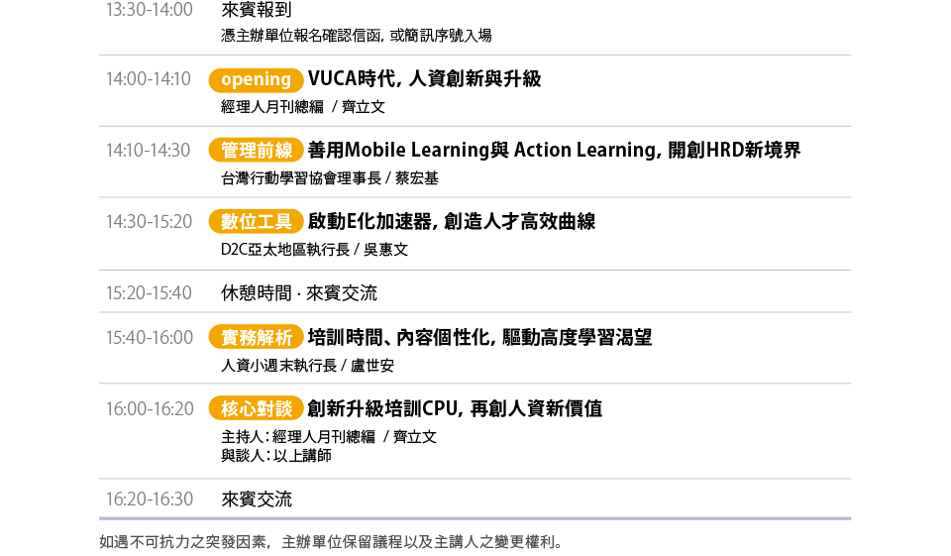Image resolution: width=951 pixels, height=556 pixels.
Task: Click the orange 數位工具 badge
Action: coord(256,222)
